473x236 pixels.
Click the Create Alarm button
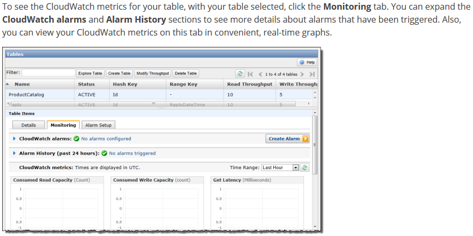click(x=287, y=139)
